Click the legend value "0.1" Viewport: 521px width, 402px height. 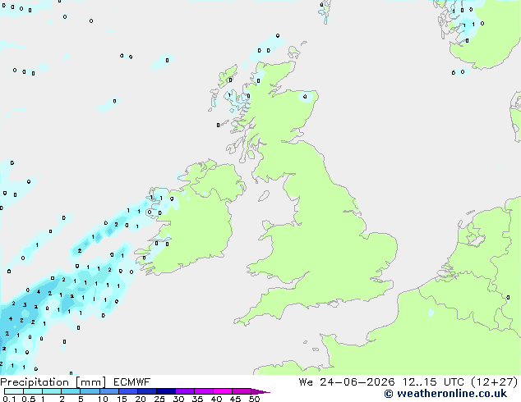[x=9, y=399]
